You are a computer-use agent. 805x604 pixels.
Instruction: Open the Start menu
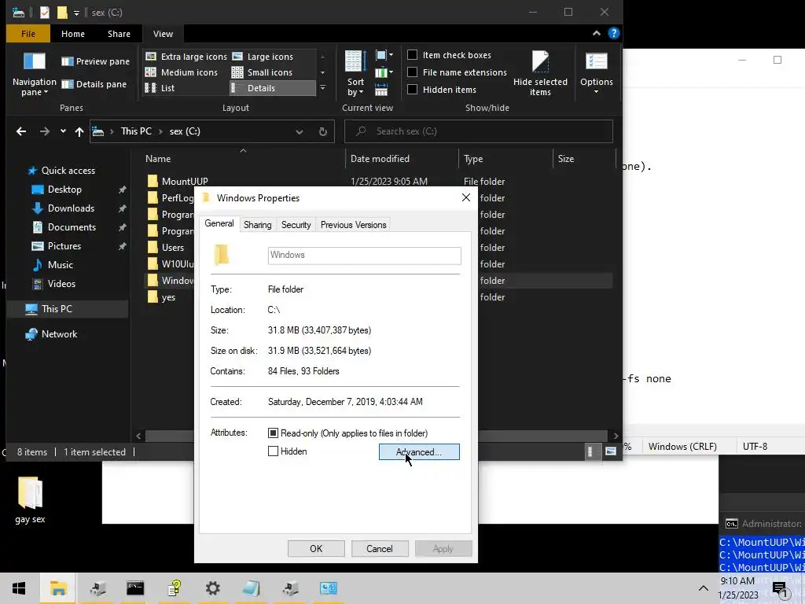point(19,588)
